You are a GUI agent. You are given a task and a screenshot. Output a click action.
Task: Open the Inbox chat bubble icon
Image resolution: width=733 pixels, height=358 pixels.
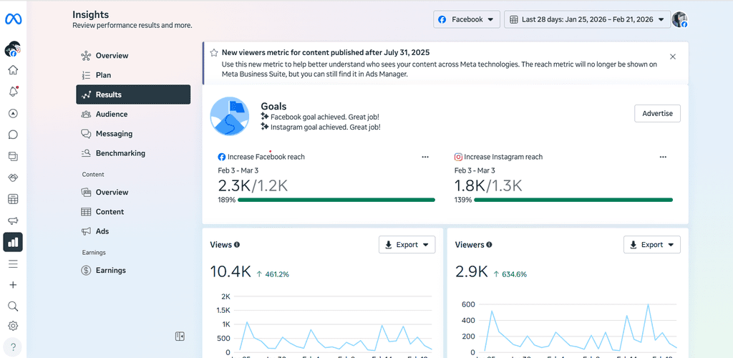(13, 135)
